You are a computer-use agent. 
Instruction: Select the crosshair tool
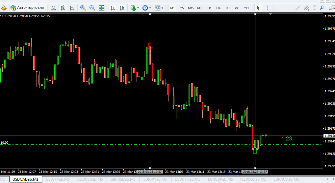(x=268, y=8)
